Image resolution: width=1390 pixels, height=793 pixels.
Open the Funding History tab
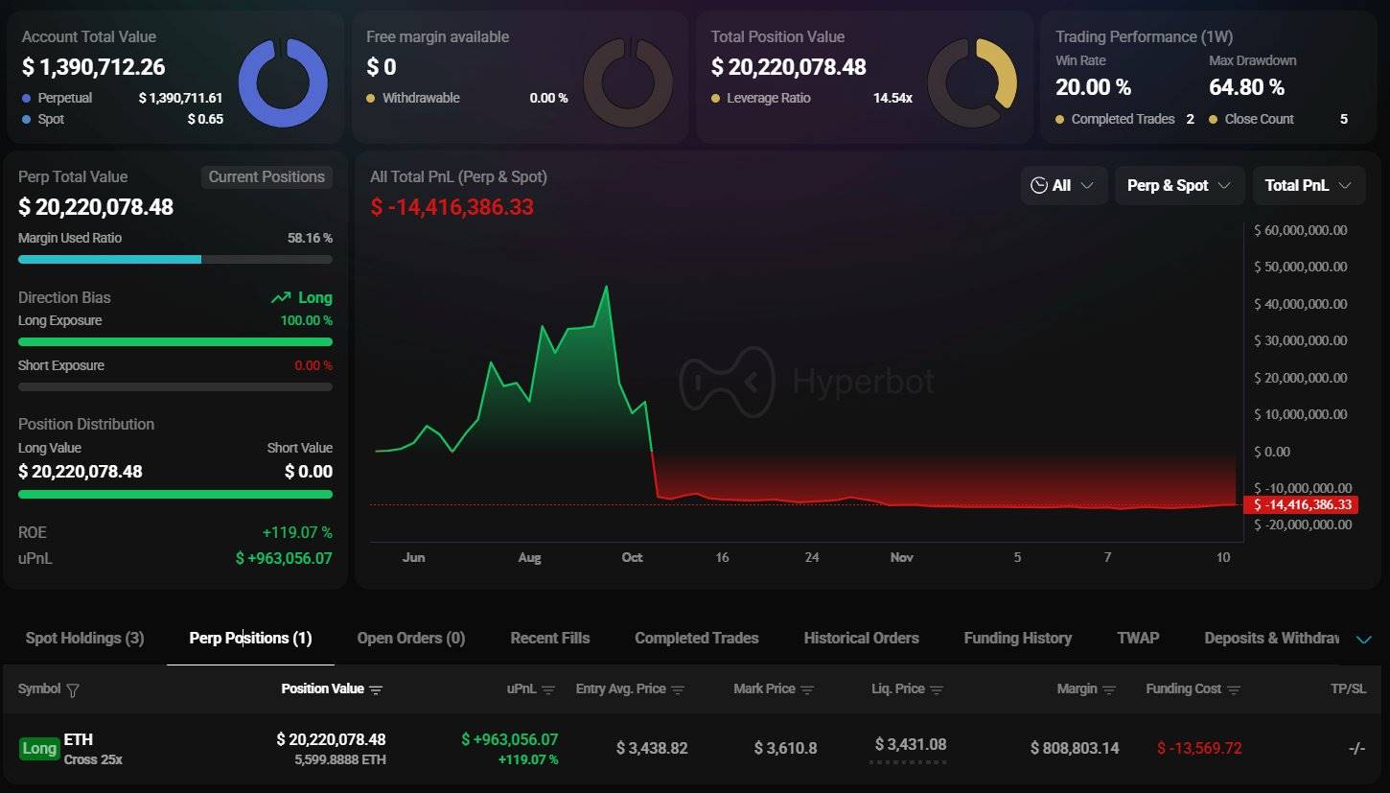point(1017,638)
